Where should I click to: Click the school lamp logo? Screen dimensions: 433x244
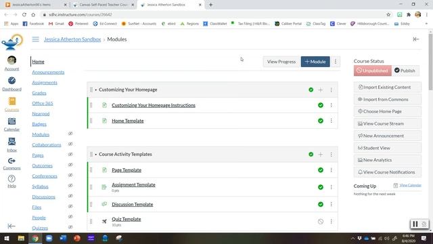(12, 42)
